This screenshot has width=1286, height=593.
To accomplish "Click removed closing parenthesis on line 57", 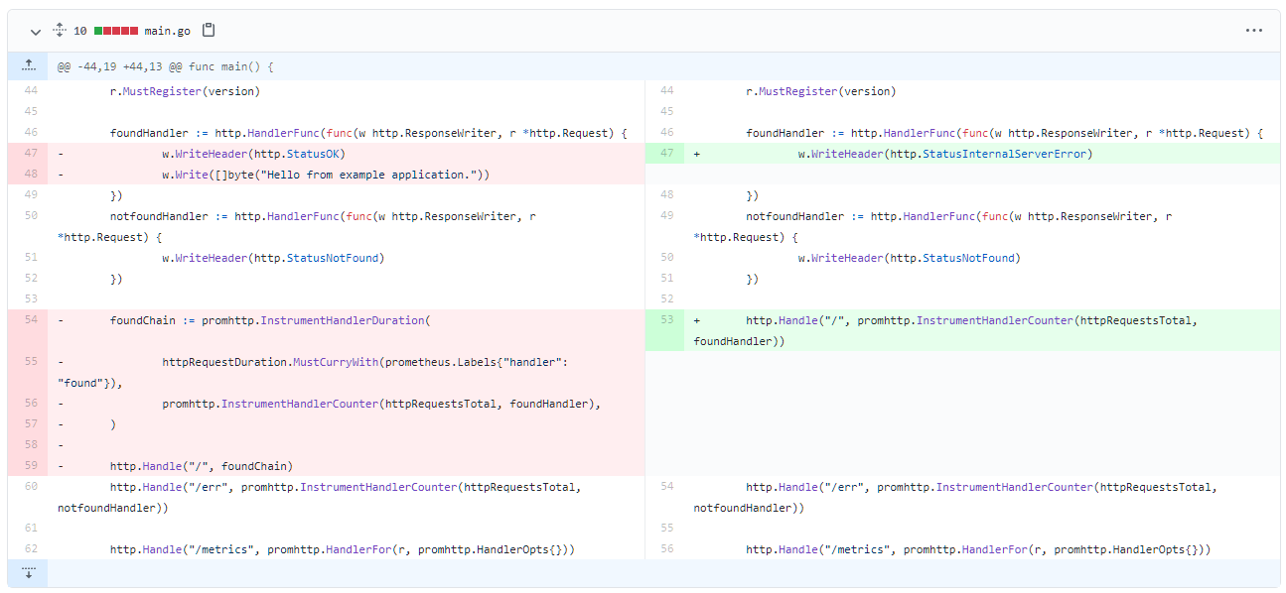I will pos(113,424).
